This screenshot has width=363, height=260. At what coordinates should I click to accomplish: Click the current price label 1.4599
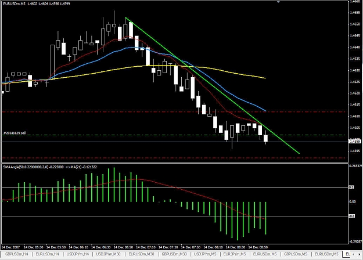tap(355, 141)
